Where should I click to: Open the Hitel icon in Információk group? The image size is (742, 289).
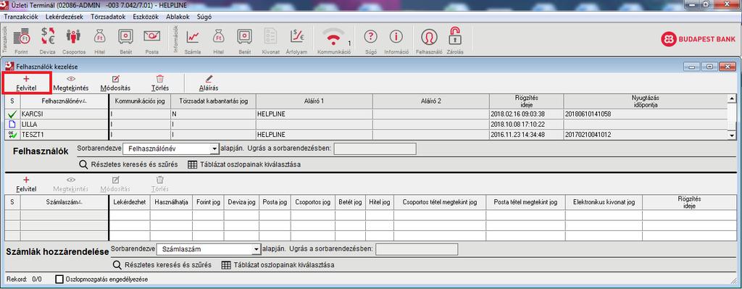tap(218, 41)
